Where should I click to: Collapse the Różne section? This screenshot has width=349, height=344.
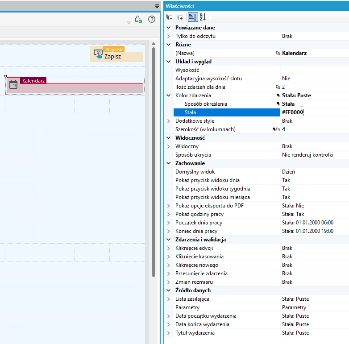[x=169, y=45]
